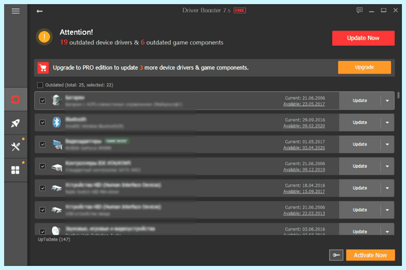
Task: Update the Bluetooth driver
Action: (360, 122)
